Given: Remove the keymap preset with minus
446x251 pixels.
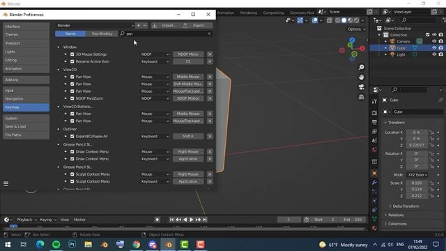Looking at the screenshot, I should (x=145, y=25).
